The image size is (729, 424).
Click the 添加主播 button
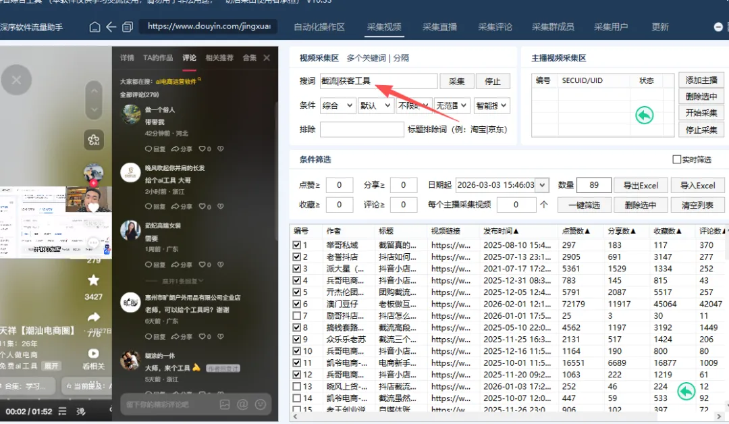click(701, 80)
